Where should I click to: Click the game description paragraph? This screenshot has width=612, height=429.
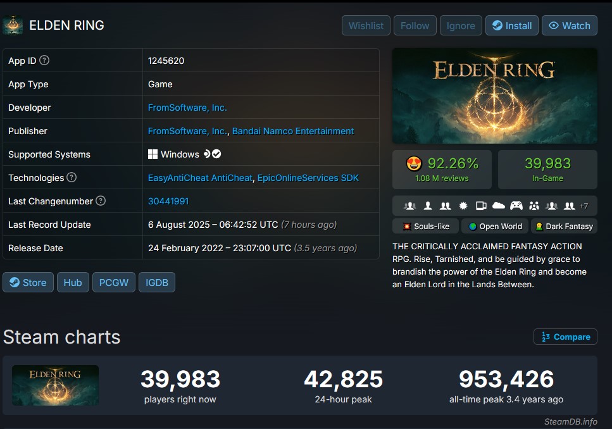tap(489, 266)
